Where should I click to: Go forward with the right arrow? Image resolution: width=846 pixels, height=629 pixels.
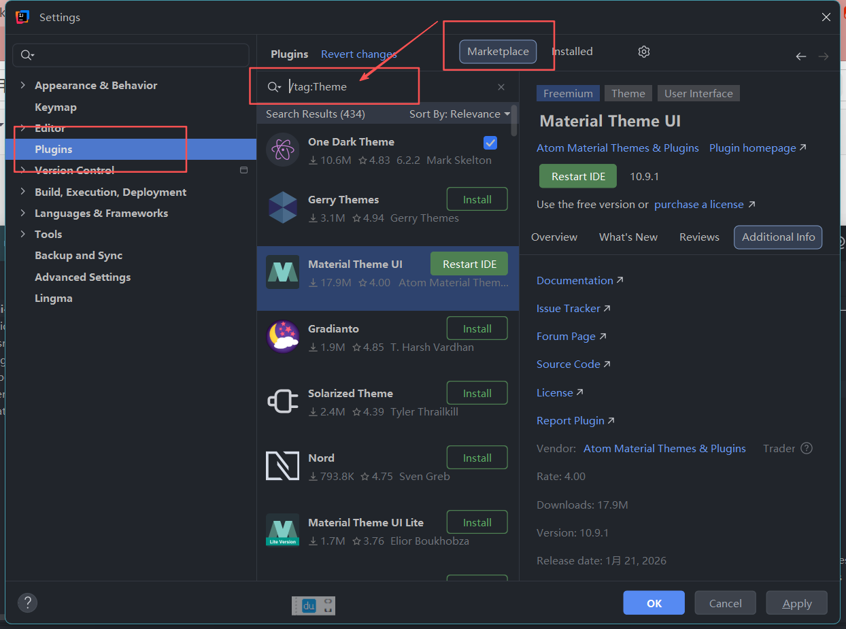click(824, 56)
